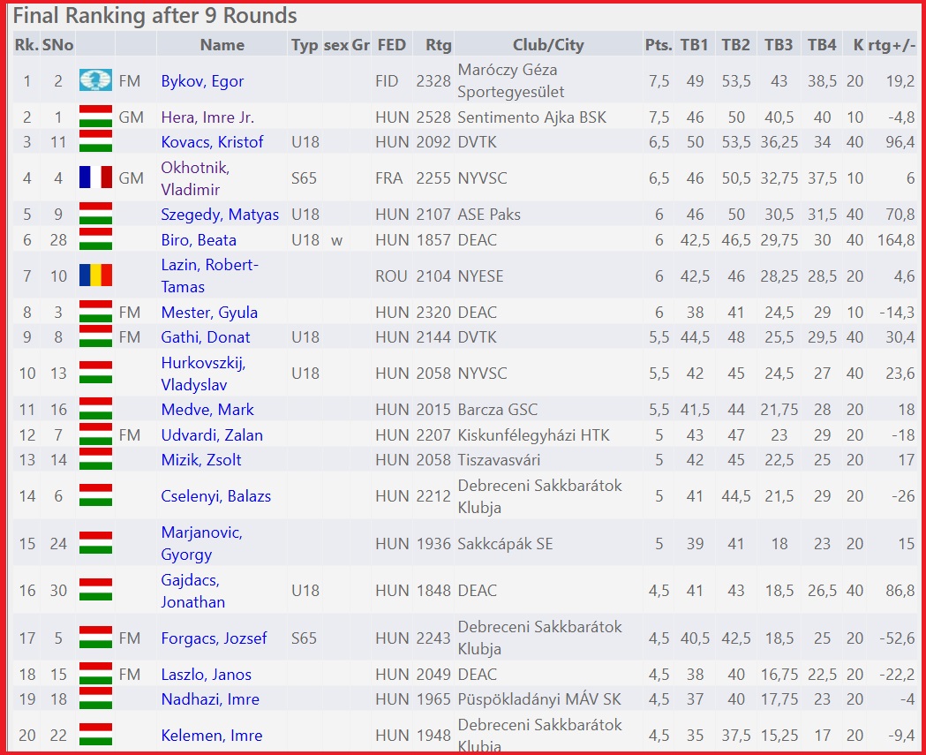Click the Hungarian flag next to Medve, Mark

tap(95, 410)
